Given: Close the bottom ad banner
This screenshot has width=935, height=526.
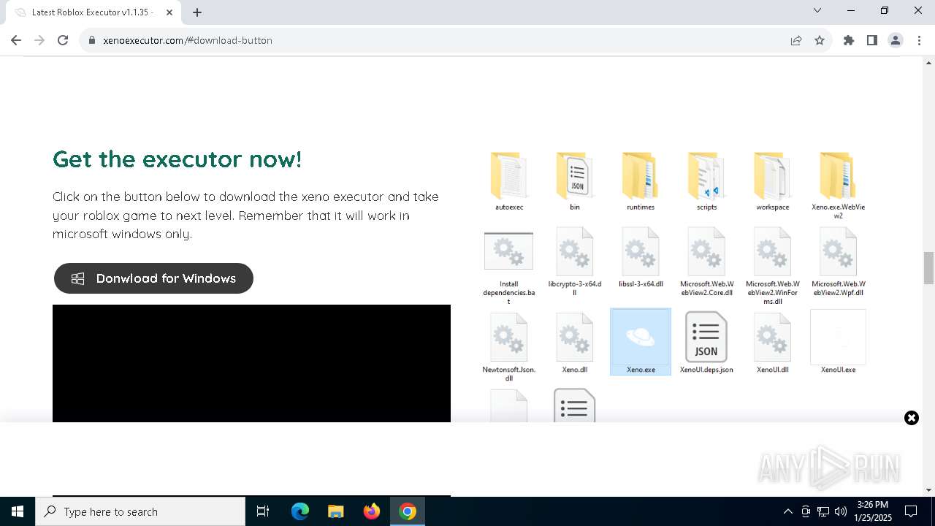Looking at the screenshot, I should [912, 418].
